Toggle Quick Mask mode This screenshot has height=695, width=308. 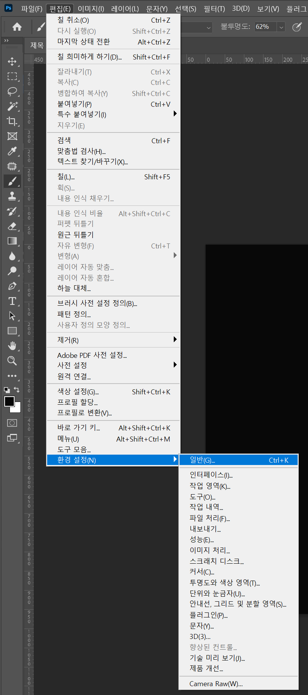tap(12, 423)
